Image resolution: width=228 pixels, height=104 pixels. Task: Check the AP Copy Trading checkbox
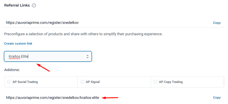156,82
